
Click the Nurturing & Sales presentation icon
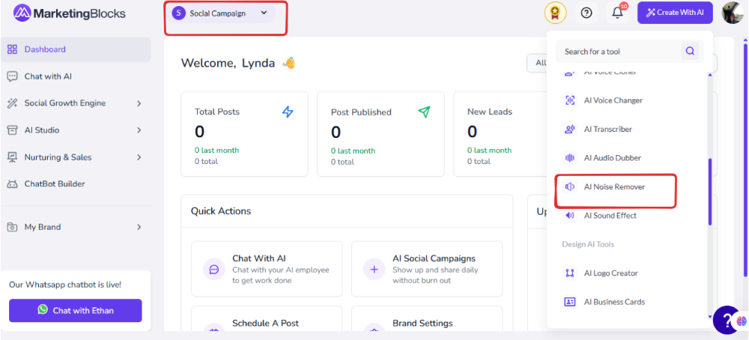13,157
